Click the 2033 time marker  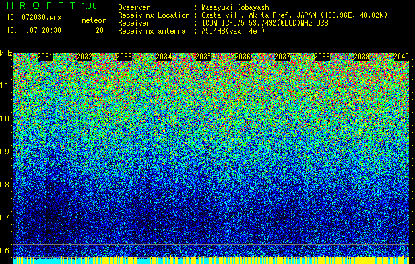[124, 57]
